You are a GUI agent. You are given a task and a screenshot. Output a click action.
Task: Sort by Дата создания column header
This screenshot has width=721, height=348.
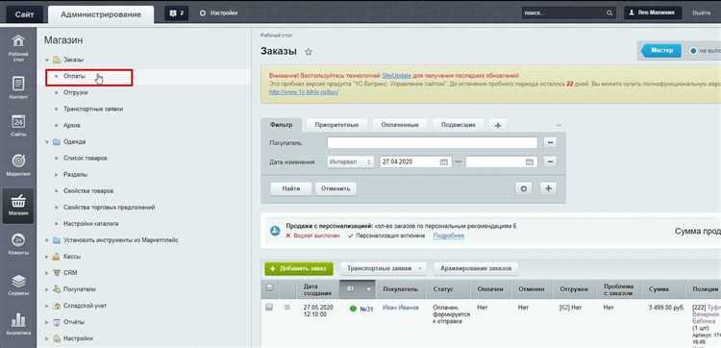(x=317, y=289)
